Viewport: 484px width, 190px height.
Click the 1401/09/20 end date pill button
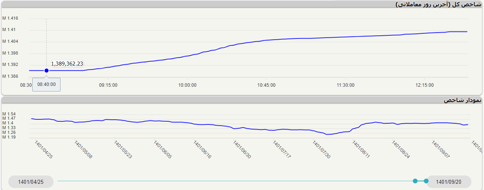[449, 182]
